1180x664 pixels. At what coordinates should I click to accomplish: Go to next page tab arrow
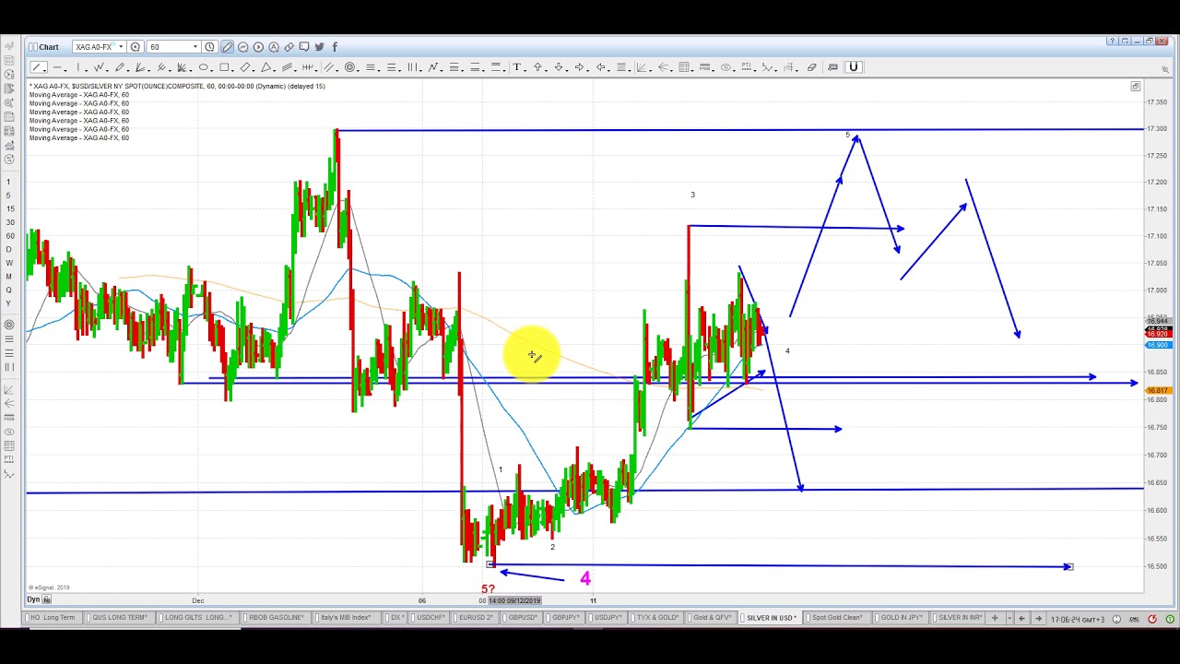[1038, 618]
